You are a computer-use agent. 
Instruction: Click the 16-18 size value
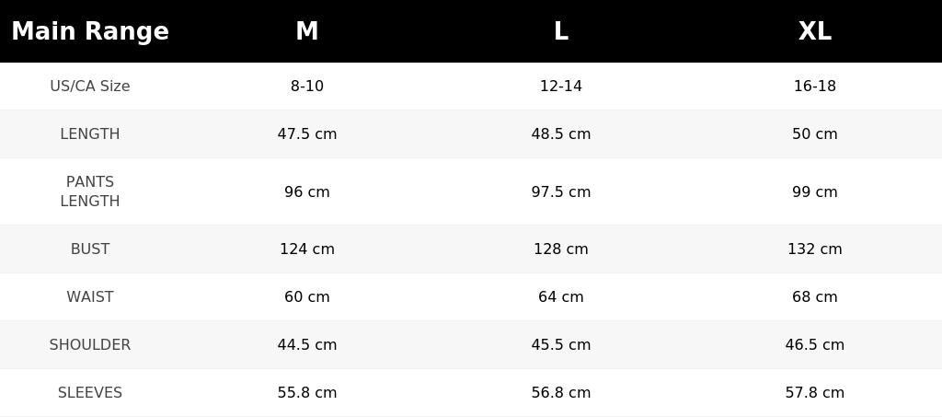click(815, 86)
